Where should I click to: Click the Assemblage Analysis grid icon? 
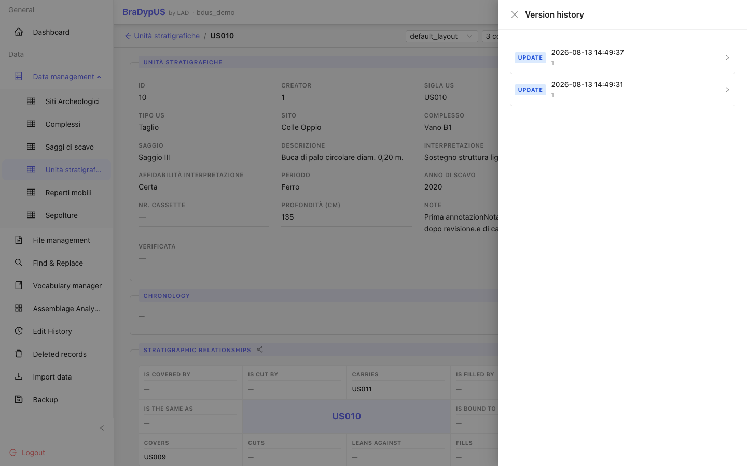click(19, 309)
